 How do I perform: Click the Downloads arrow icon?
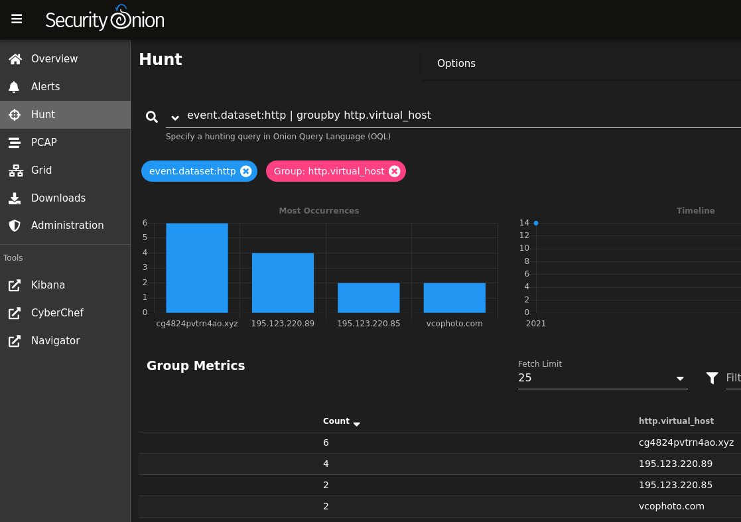[x=15, y=198]
